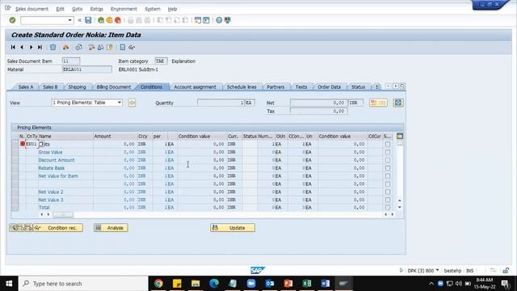Open the tab list icon at tab strip end

point(402,86)
